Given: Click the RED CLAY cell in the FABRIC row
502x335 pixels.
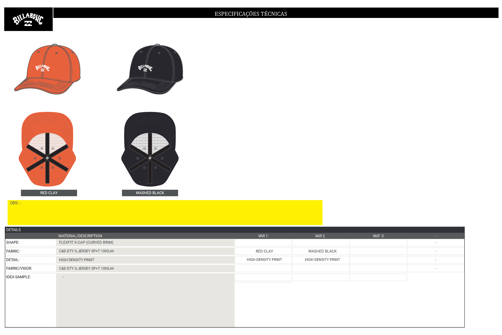Looking at the screenshot, I should click(264, 251).
